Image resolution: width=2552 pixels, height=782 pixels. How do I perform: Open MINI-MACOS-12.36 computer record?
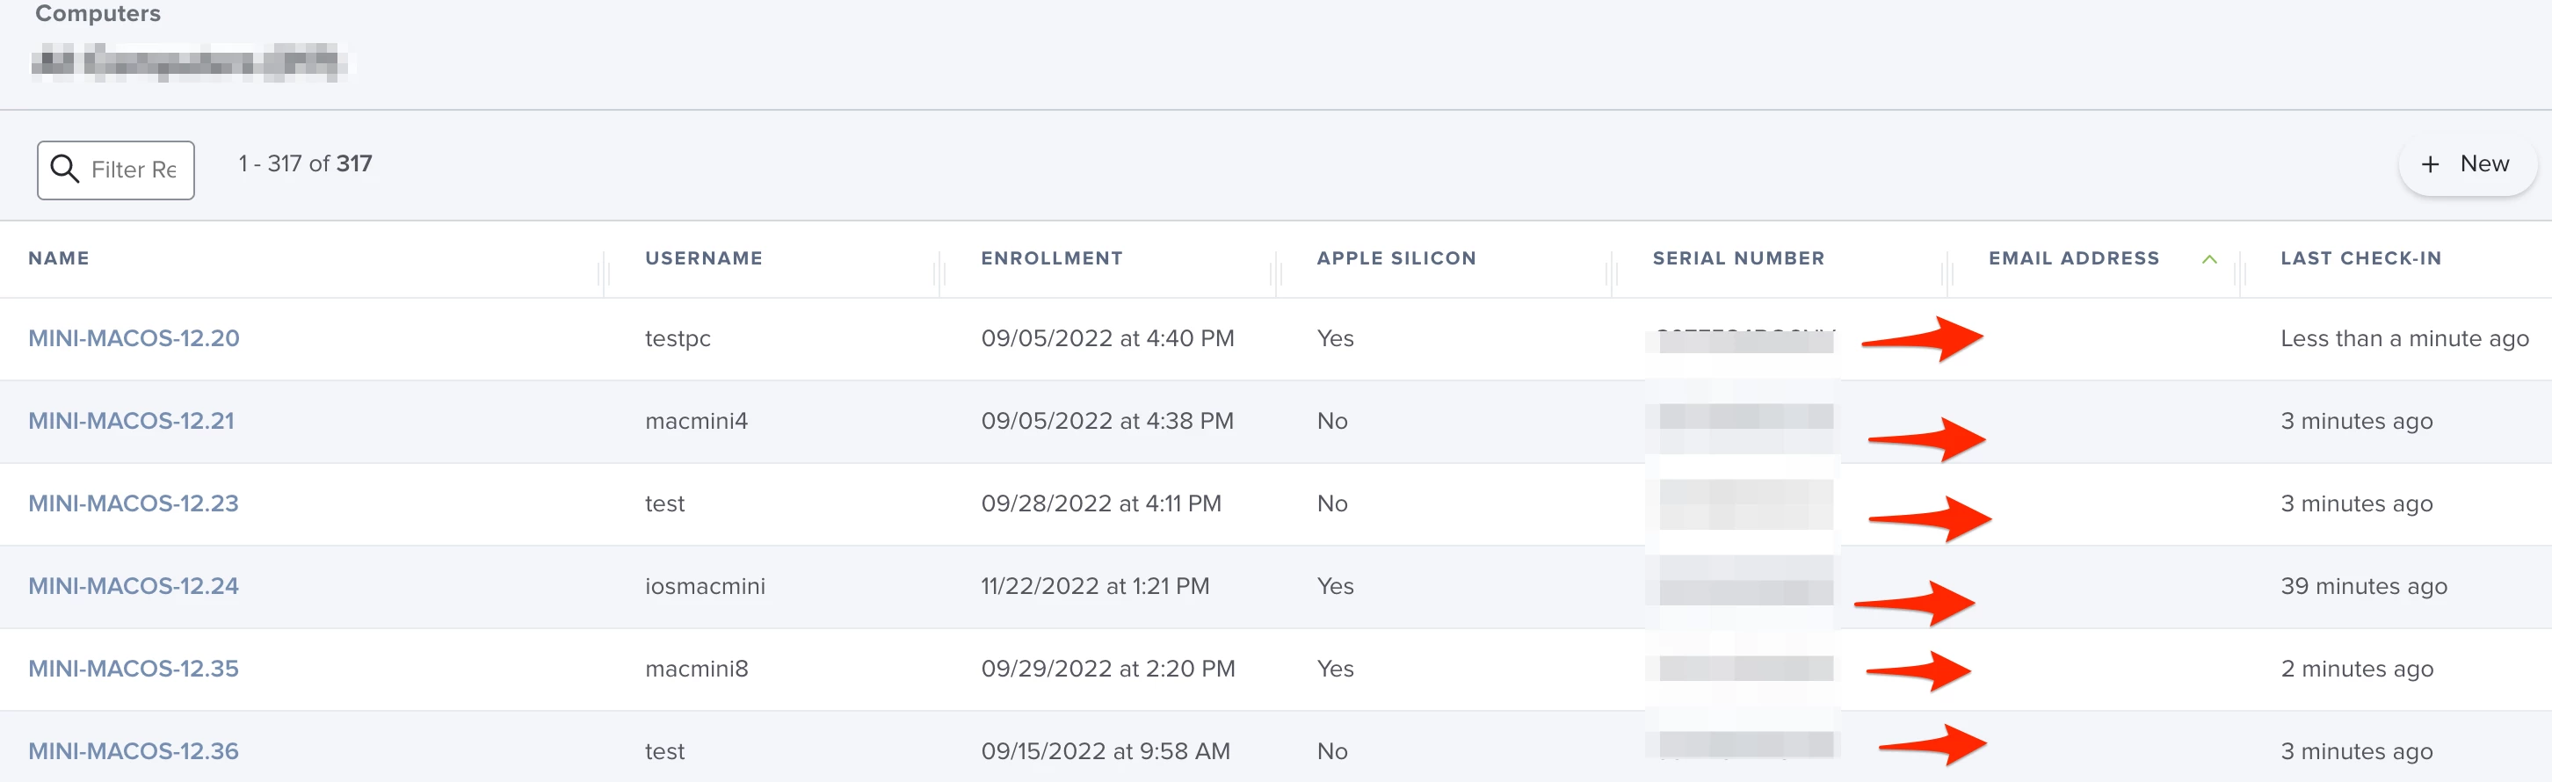pyautogui.click(x=133, y=750)
